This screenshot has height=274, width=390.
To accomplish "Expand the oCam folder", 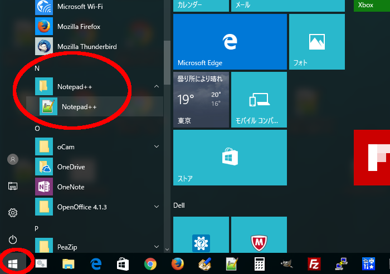I will pos(157,147).
